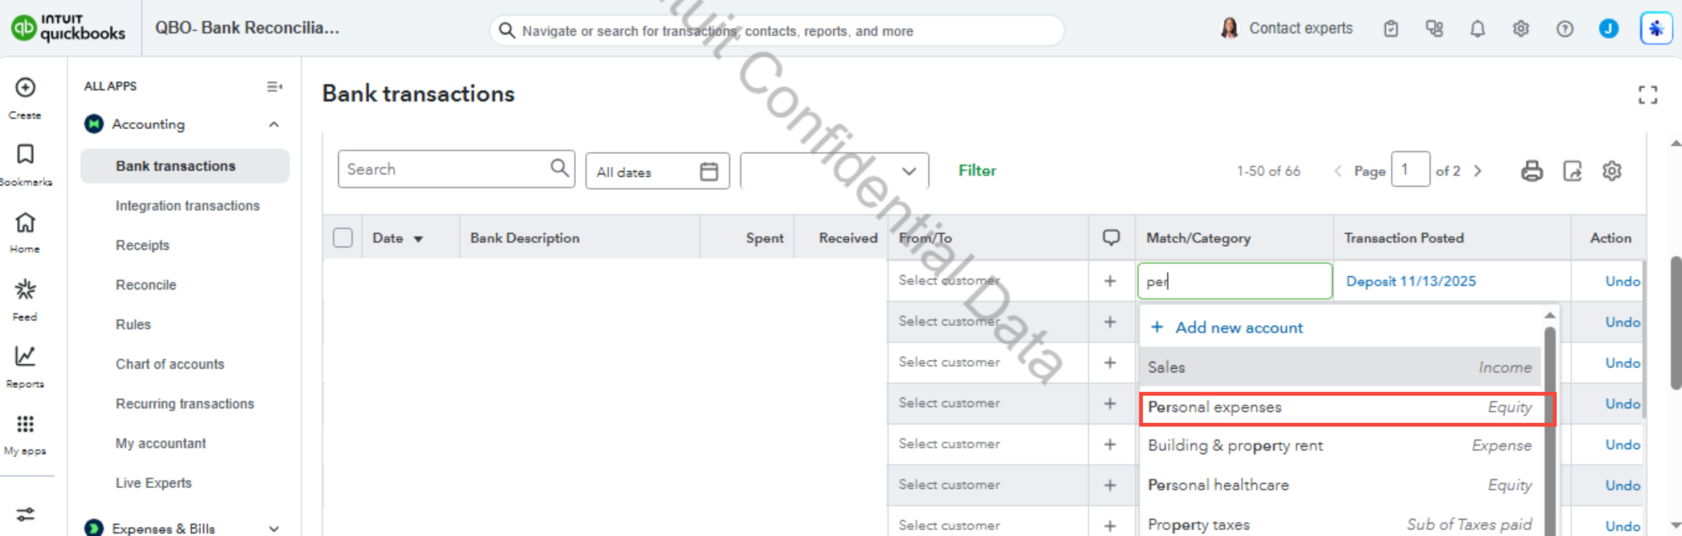Click the Intuit Assist sparkle icon
The width and height of the screenshot is (1682, 536).
point(1655,29)
